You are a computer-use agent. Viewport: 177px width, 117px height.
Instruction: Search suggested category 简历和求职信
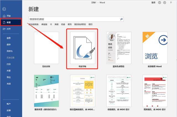80,24
